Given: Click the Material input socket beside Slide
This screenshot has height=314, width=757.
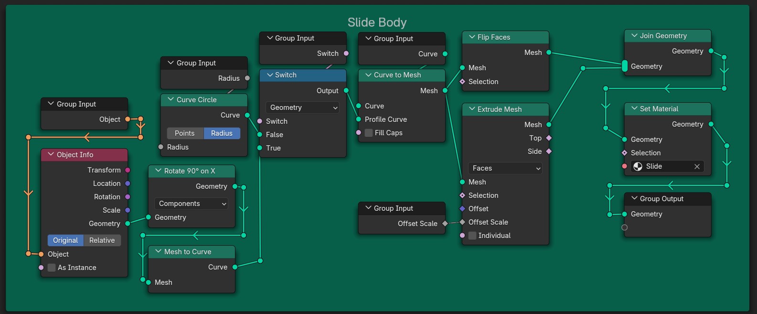Looking at the screenshot, I should pos(625,166).
